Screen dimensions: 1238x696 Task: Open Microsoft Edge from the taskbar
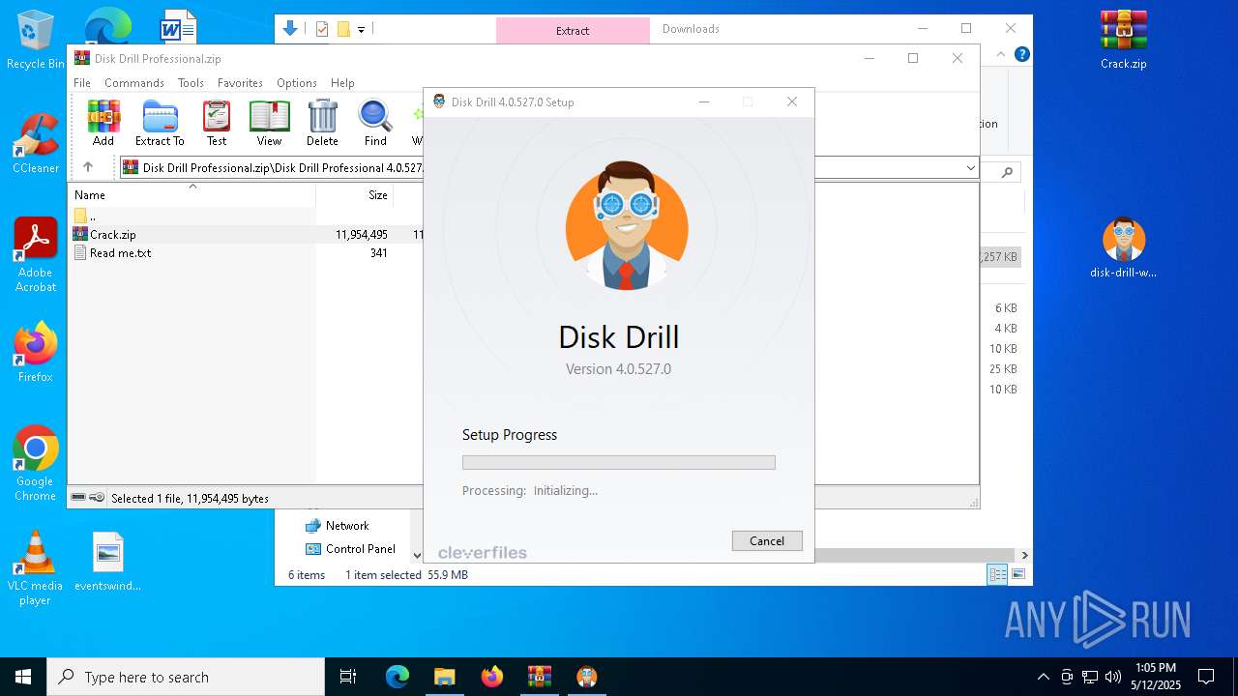pos(398,677)
